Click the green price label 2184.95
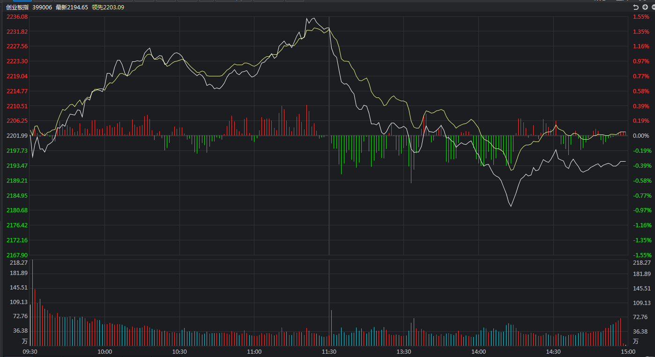Viewport: 655px width, 357px height. tap(17, 195)
